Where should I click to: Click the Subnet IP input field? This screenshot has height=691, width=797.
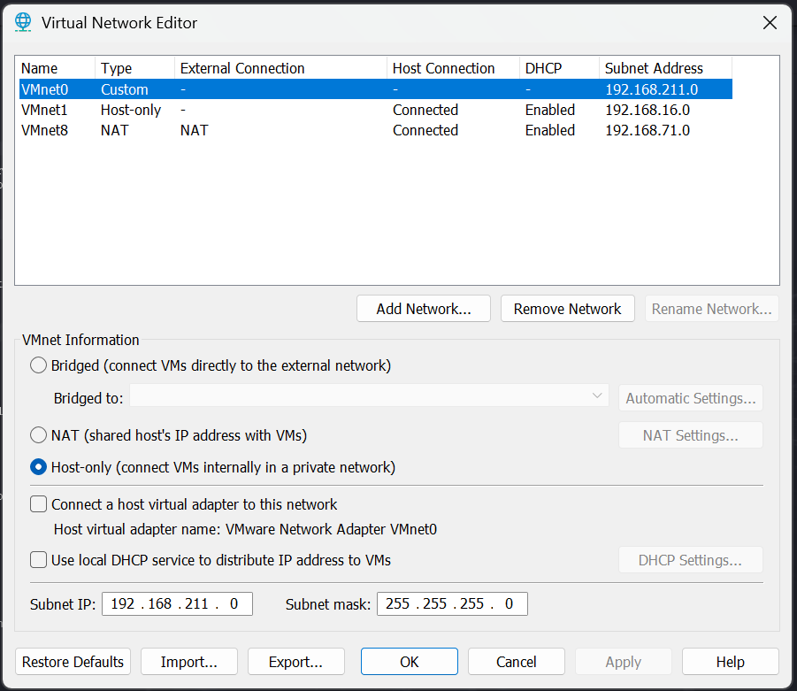pos(177,603)
